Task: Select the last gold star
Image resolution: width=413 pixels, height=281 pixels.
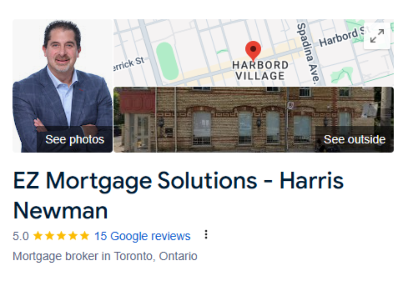Action: coord(84,236)
